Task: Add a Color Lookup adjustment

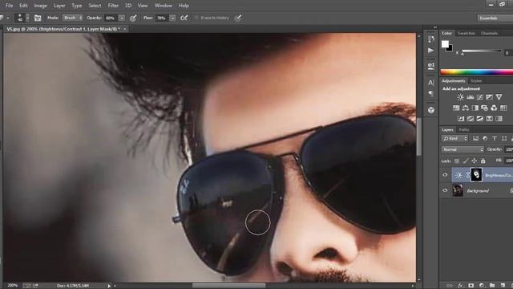Action: pos(503,108)
